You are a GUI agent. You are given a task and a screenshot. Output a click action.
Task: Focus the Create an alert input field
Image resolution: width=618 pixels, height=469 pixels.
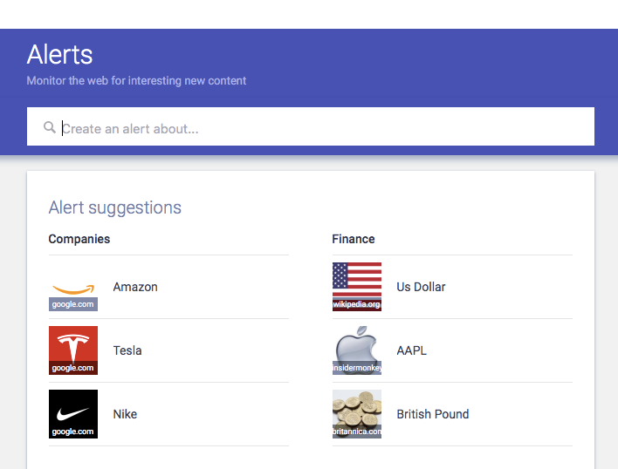(323, 128)
